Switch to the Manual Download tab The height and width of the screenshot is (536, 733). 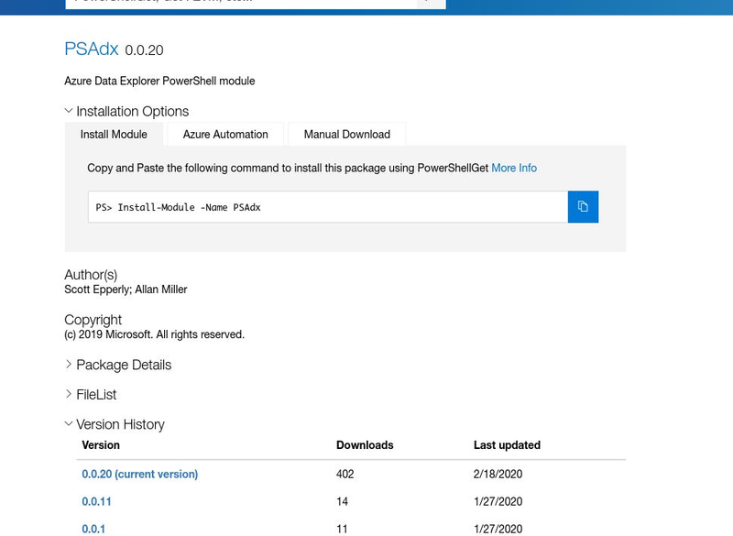pyautogui.click(x=347, y=135)
